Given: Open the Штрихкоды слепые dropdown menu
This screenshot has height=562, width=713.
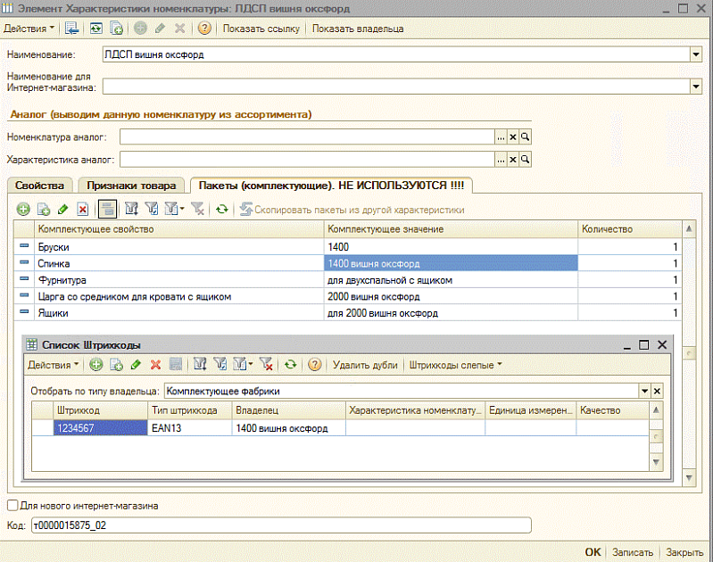Looking at the screenshot, I should [455, 365].
